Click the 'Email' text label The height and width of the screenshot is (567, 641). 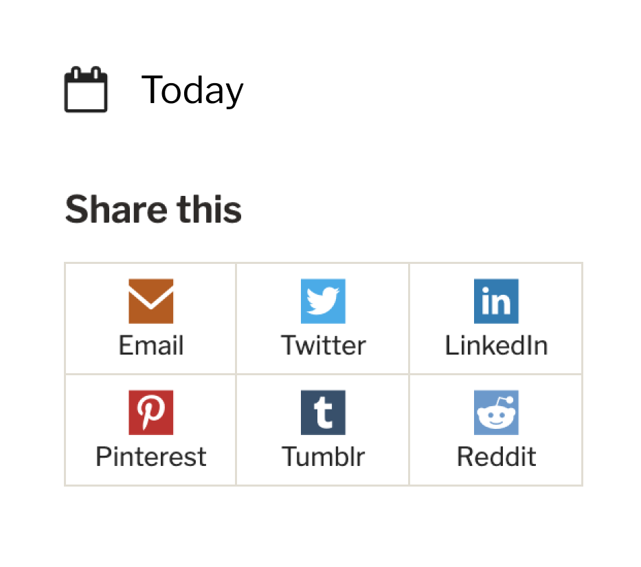[151, 345]
